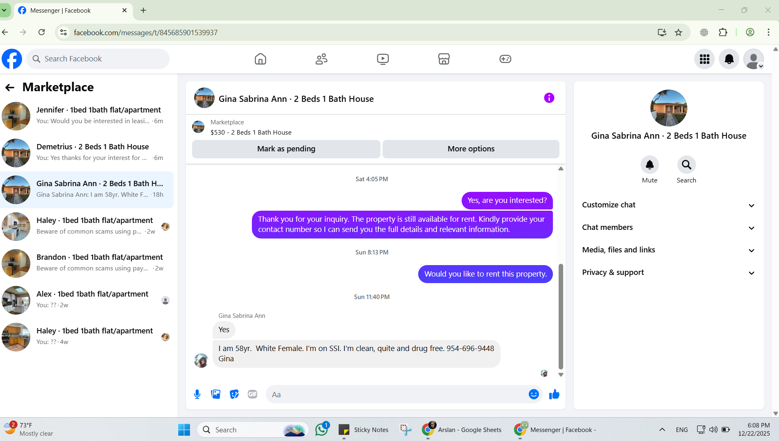Click the browser address bar URL
Image resolution: width=779 pixels, height=441 pixels.
[145, 32]
